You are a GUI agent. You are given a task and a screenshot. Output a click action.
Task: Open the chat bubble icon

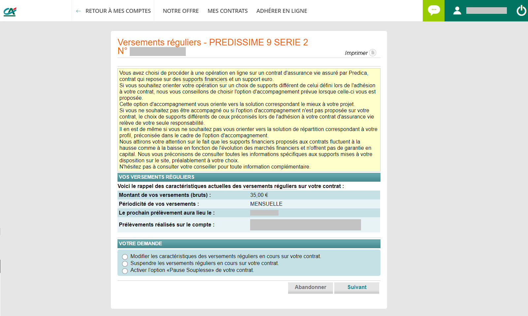(x=433, y=11)
